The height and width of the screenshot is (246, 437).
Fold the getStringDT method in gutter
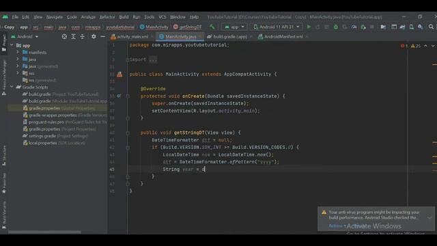pyautogui.click(x=128, y=133)
